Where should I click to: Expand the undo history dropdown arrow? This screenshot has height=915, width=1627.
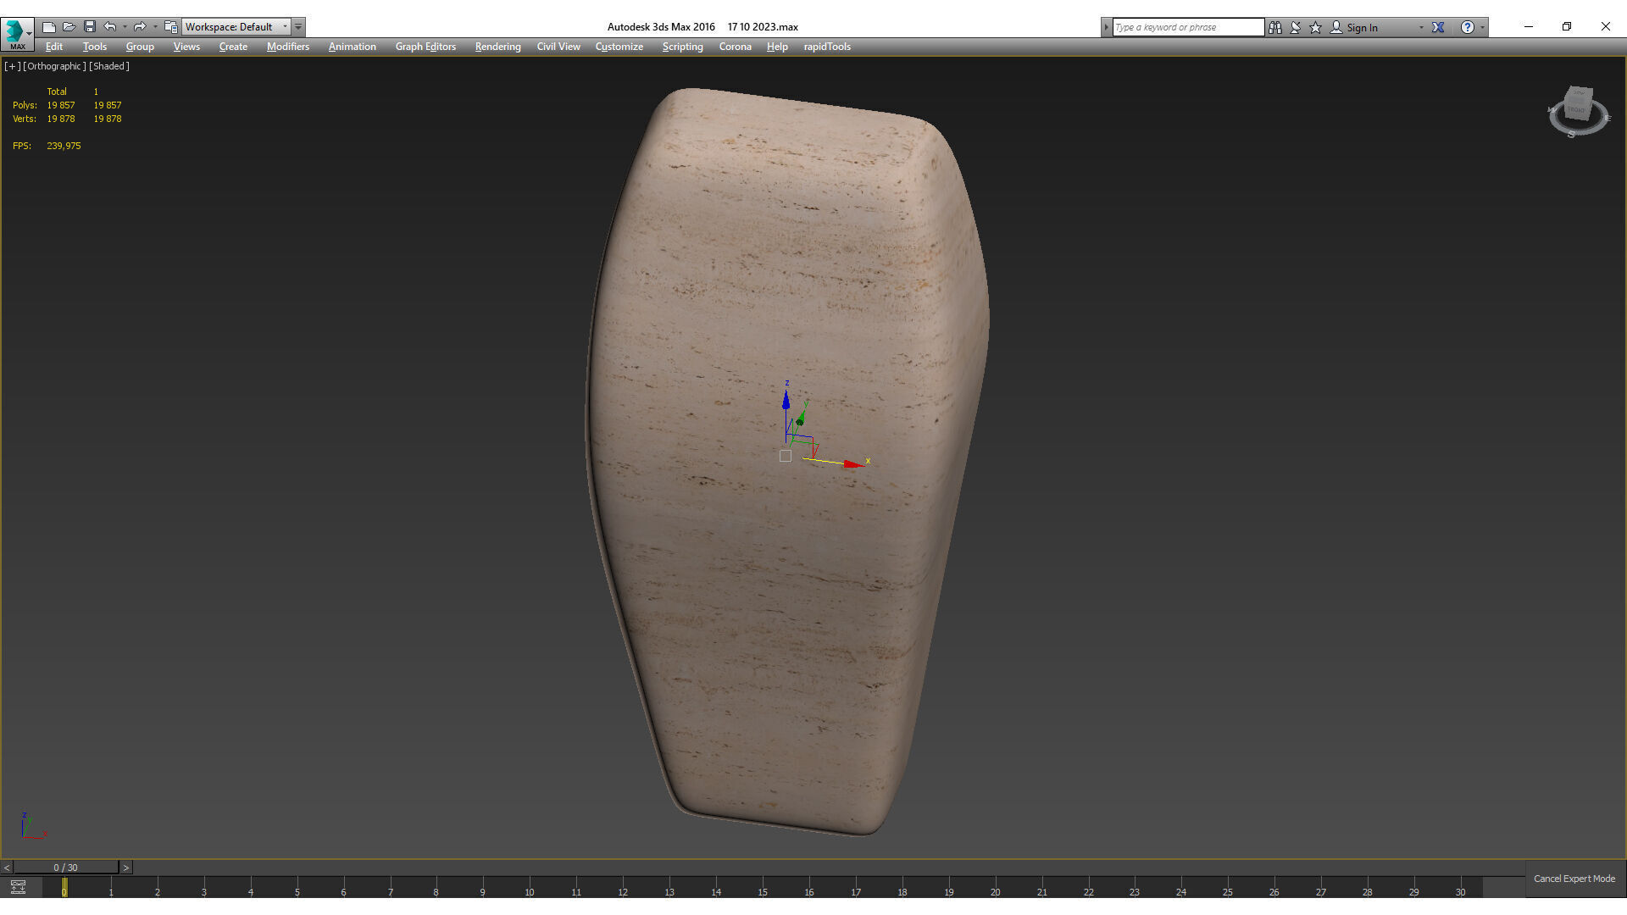(125, 27)
